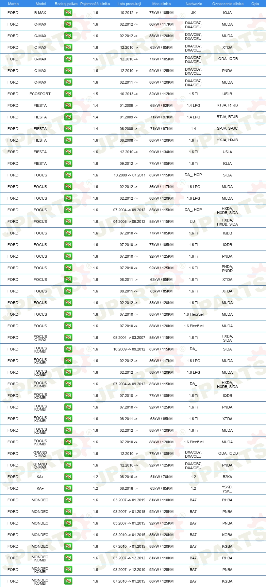
Task: Click the "10.2009 -> 07.2011" production years cell
Action: click(129, 175)
